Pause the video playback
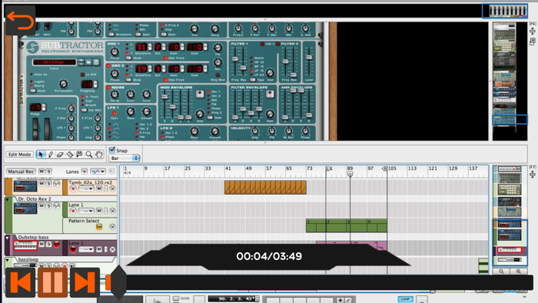538x303 pixels. click(x=52, y=282)
